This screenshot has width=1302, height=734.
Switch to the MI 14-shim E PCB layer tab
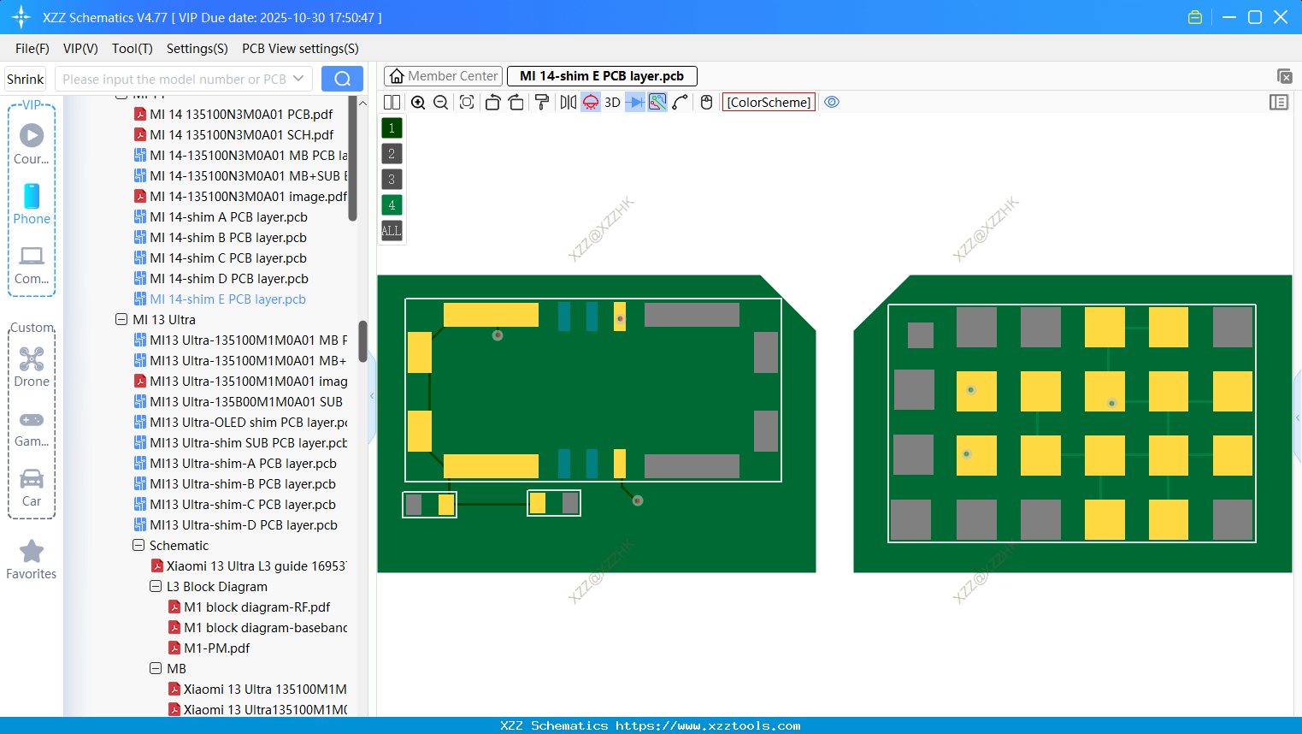click(x=602, y=76)
